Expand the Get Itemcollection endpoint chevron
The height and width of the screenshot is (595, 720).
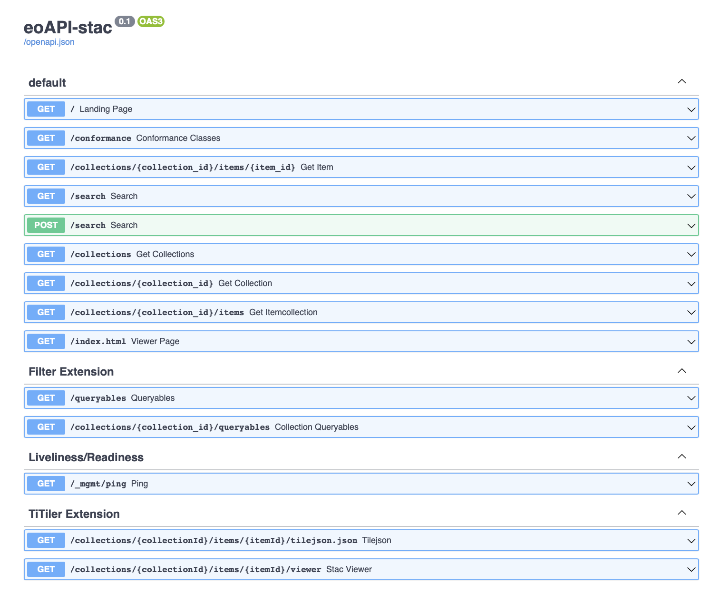[x=691, y=313]
